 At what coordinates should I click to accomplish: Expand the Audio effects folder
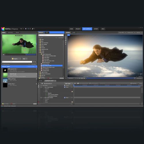click(x=39, y=39)
